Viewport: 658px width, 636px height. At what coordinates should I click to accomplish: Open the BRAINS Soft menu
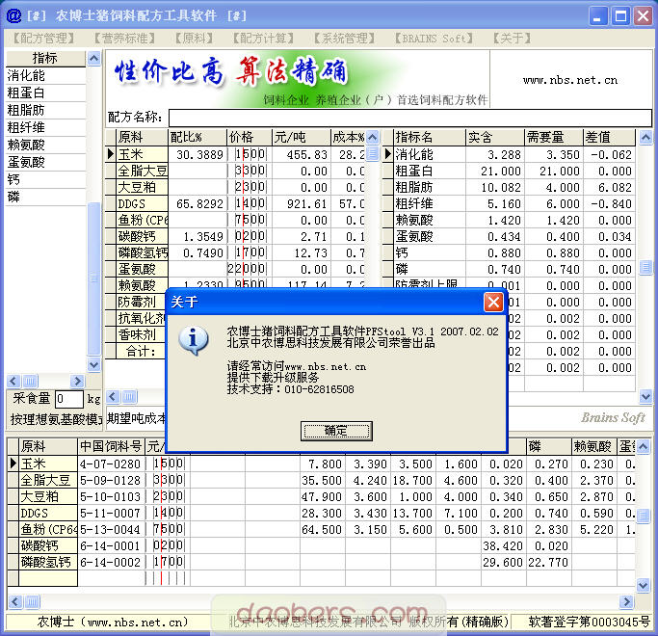coord(434,39)
